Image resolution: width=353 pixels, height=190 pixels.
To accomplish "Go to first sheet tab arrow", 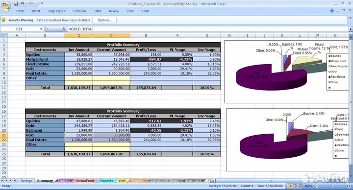I will coord(2,181).
